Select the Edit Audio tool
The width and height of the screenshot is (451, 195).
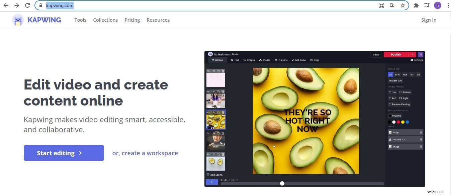pyautogui.click(x=298, y=60)
